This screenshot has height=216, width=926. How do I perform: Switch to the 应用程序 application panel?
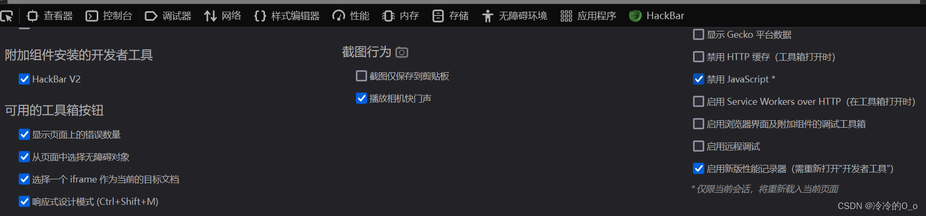click(588, 16)
